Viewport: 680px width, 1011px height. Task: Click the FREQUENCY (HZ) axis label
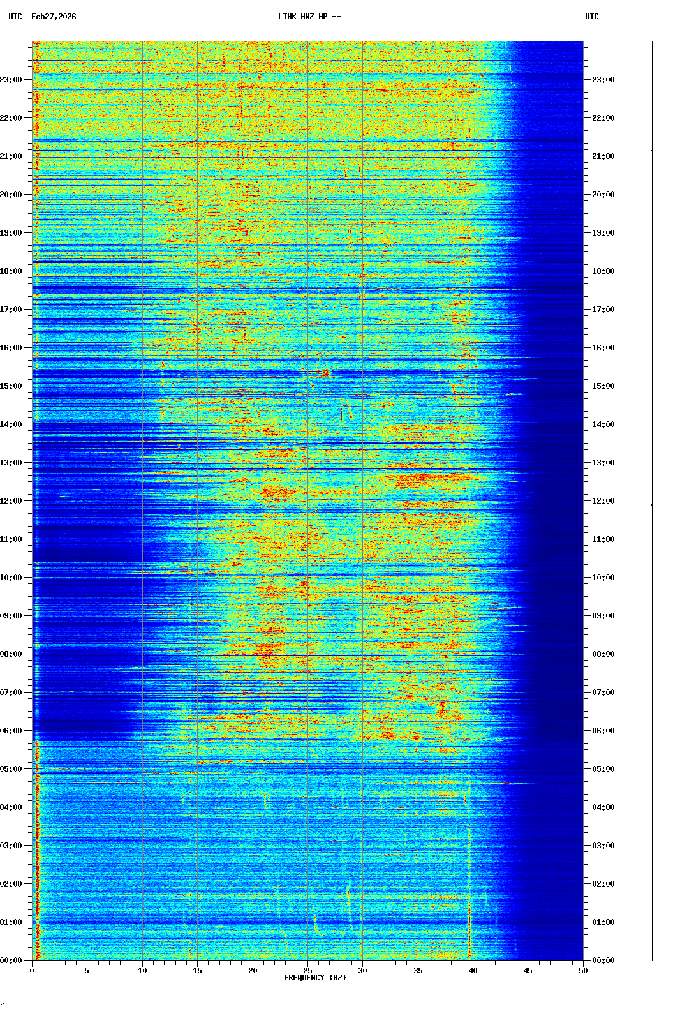314,978
